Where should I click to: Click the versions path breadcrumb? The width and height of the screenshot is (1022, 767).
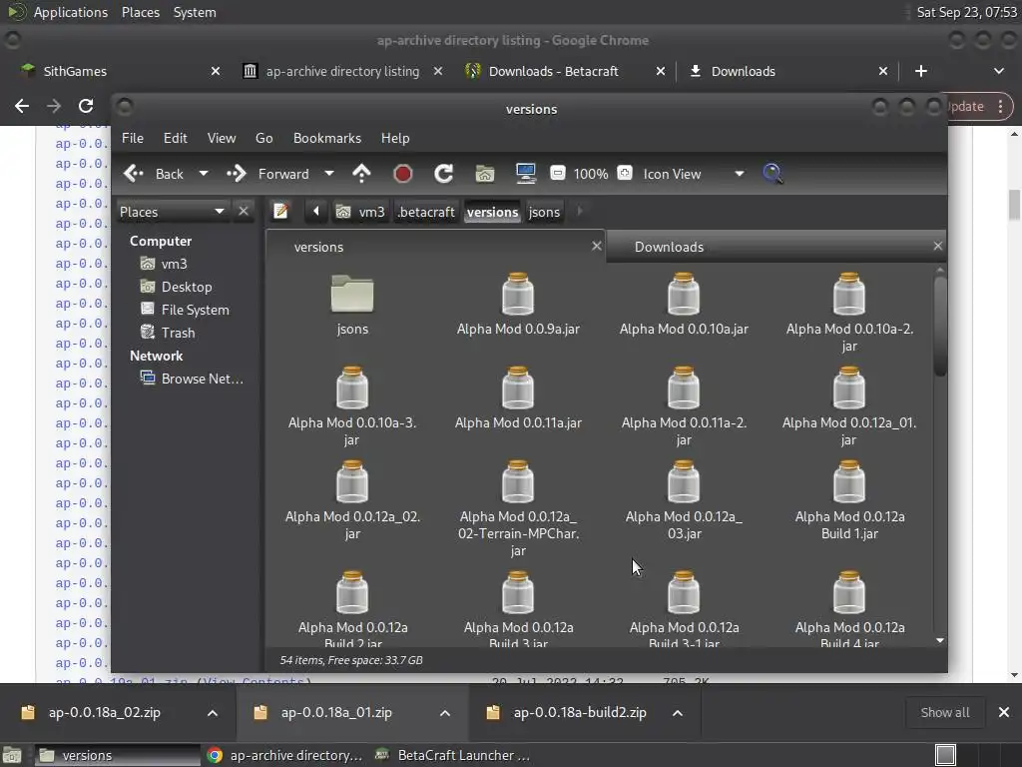point(493,212)
